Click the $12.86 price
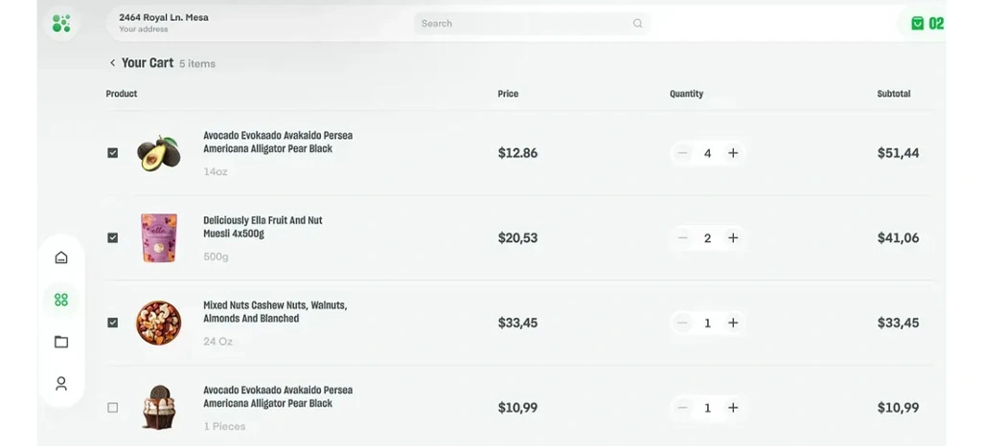This screenshot has height=446, width=983. click(x=517, y=153)
